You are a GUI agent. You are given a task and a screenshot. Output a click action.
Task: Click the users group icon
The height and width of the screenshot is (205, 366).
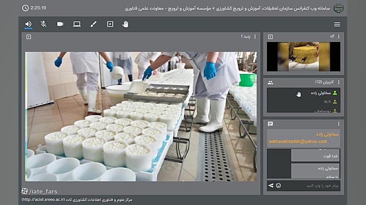[270, 82]
